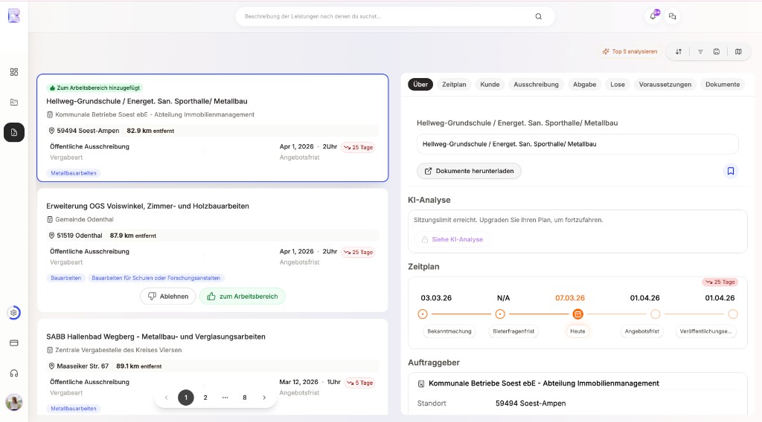Go to page 1
This screenshot has width=762, height=422.
pyautogui.click(x=185, y=397)
